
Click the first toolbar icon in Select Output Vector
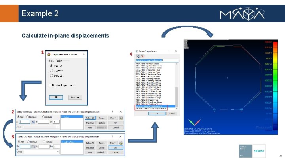(x=138, y=56)
